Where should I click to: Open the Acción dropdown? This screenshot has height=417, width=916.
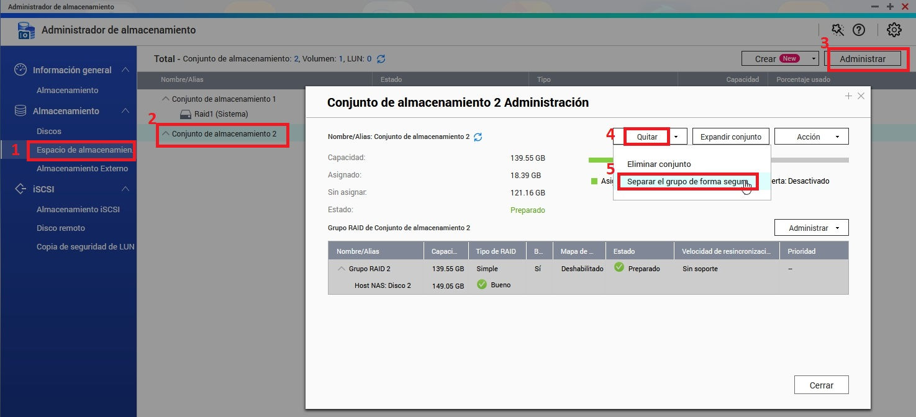811,137
